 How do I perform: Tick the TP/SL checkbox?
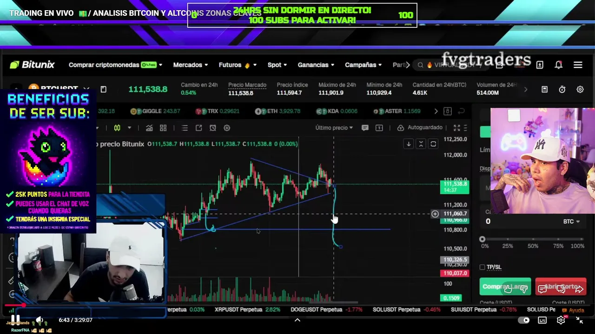click(x=483, y=267)
